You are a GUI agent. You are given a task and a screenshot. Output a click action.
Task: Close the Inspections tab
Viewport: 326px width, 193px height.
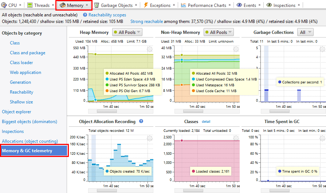pyautogui.click(x=299, y=5)
